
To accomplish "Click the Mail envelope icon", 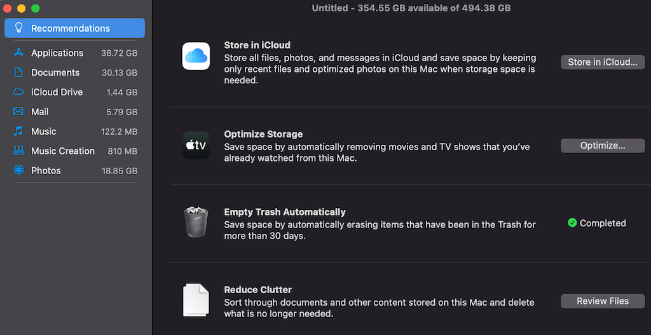I will point(18,112).
